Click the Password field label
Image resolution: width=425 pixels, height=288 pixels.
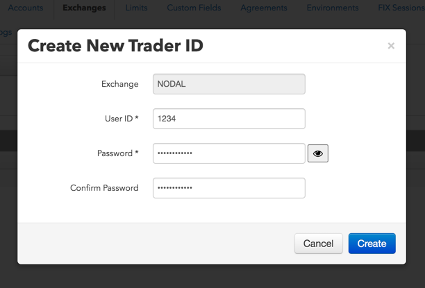118,153
